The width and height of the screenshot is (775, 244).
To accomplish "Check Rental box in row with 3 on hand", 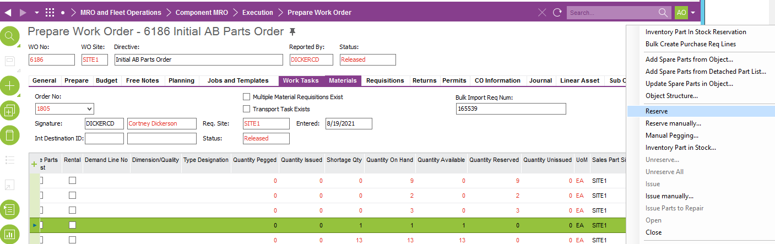I will click(x=72, y=210).
